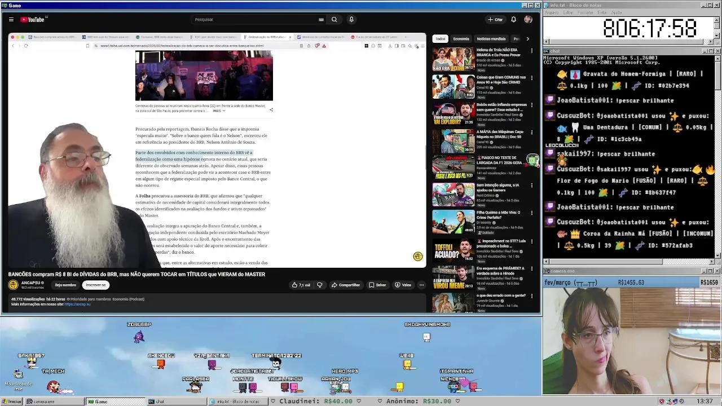This screenshot has width=722, height=406.
Task: Click the video title text BANCÕES compram R$ 8 BI
Action: coord(137,274)
